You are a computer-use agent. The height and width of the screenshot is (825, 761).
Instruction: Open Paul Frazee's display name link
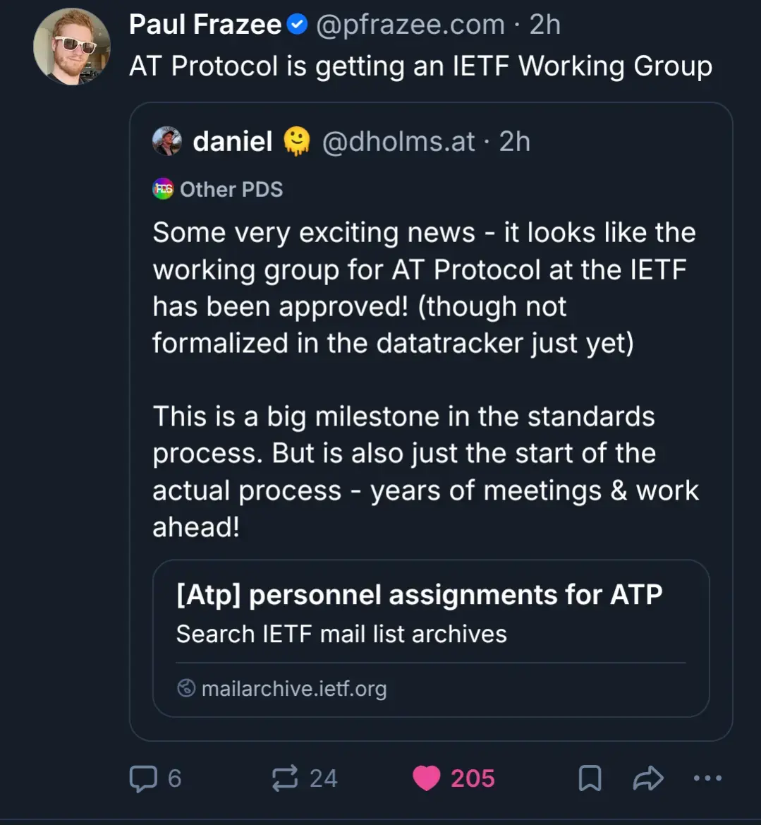pyautogui.click(x=205, y=25)
